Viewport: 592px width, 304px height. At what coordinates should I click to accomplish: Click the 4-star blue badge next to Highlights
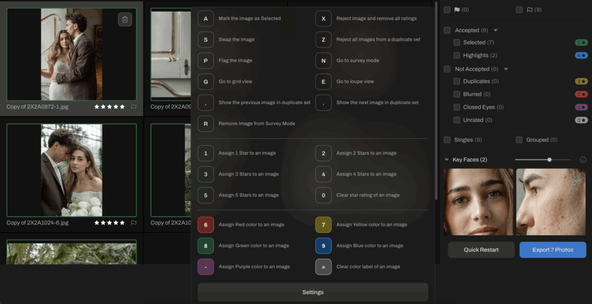pos(581,55)
